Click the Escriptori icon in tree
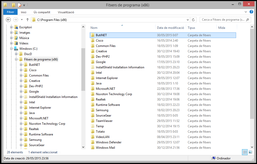Image resolution: width=257 pixels, height=164 pixels. point(16,27)
